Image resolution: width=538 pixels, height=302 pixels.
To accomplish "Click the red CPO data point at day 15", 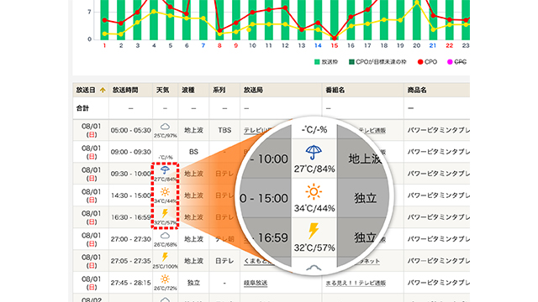I will (335, 38).
